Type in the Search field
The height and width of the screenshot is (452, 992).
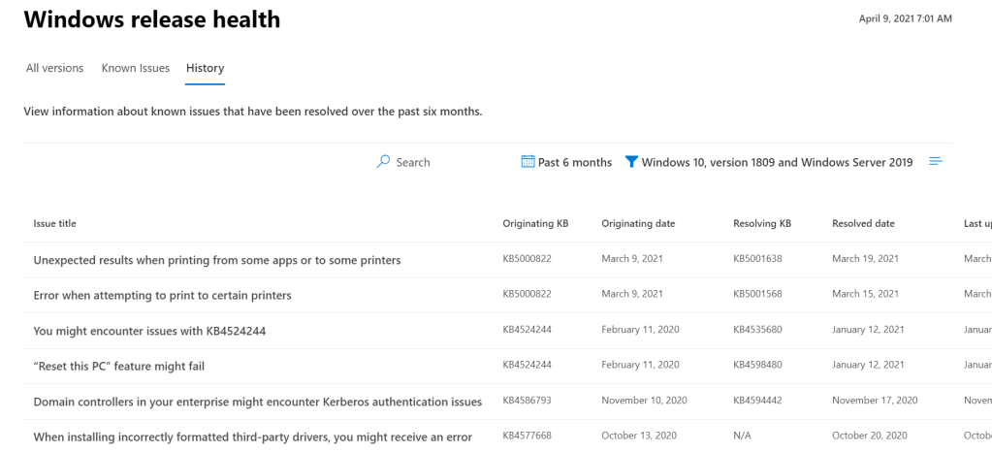coord(413,162)
